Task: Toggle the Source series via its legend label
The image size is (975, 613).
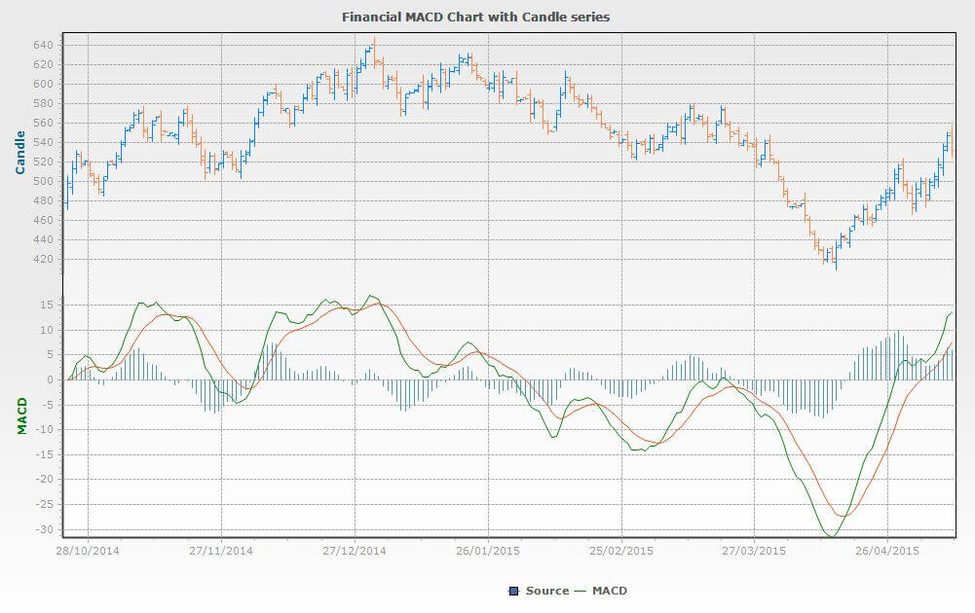Action: coord(547,591)
